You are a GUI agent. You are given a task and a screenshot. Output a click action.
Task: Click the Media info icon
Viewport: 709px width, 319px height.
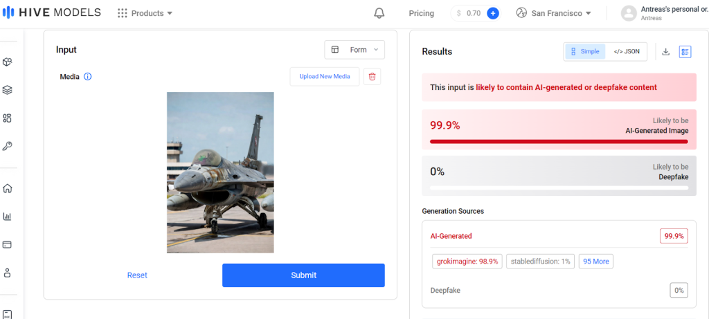88,77
